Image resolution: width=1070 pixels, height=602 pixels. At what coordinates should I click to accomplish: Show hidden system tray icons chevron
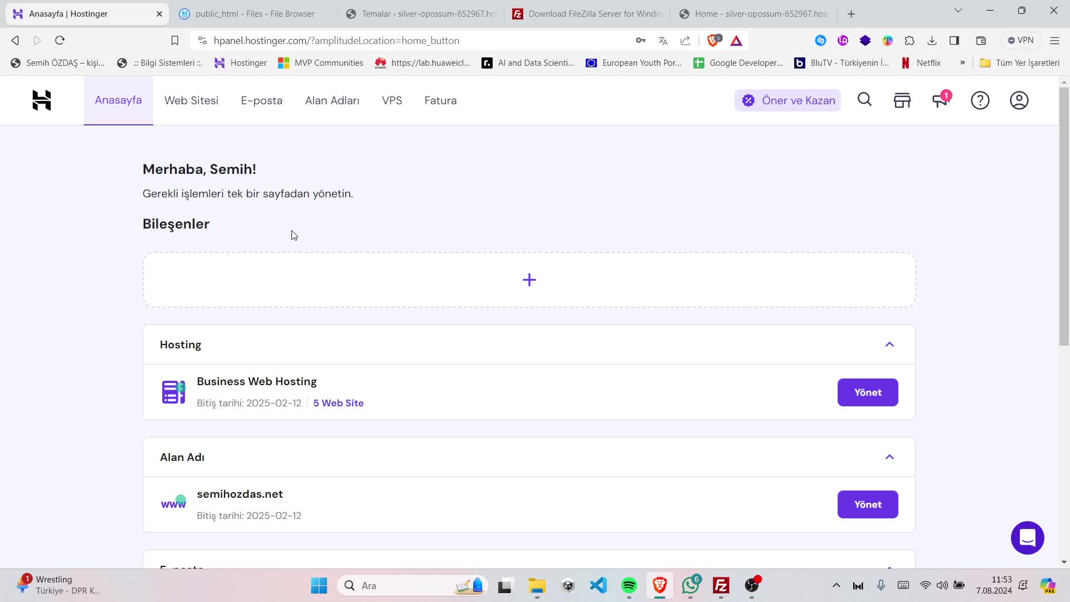click(x=836, y=585)
